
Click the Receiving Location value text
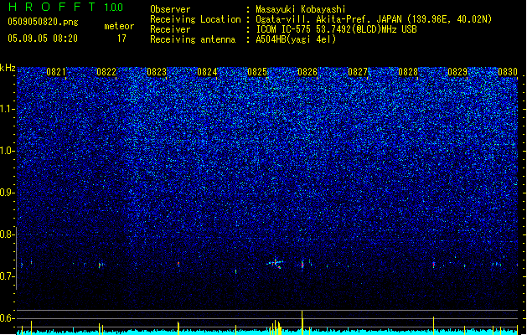coord(374,19)
